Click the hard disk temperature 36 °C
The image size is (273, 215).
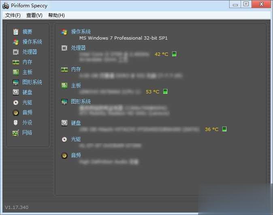click(x=211, y=129)
